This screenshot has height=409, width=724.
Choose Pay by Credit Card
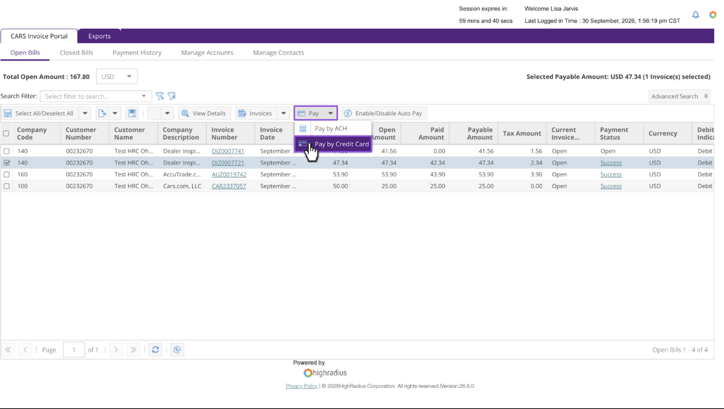point(333,144)
